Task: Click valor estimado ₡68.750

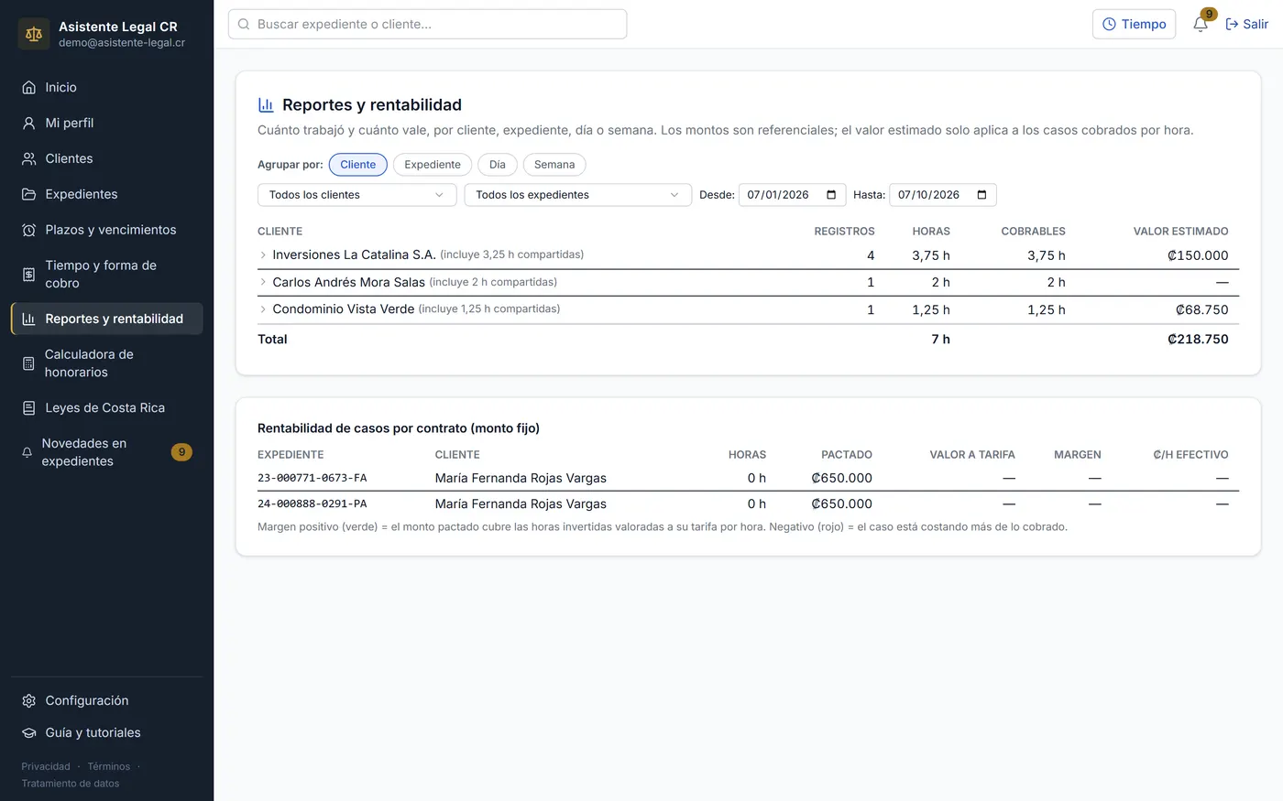Action: click(x=1201, y=310)
